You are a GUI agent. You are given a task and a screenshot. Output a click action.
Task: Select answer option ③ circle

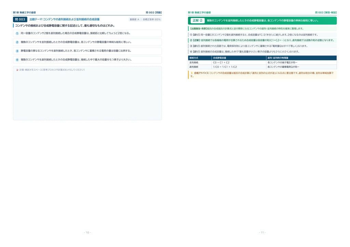click(17, 51)
